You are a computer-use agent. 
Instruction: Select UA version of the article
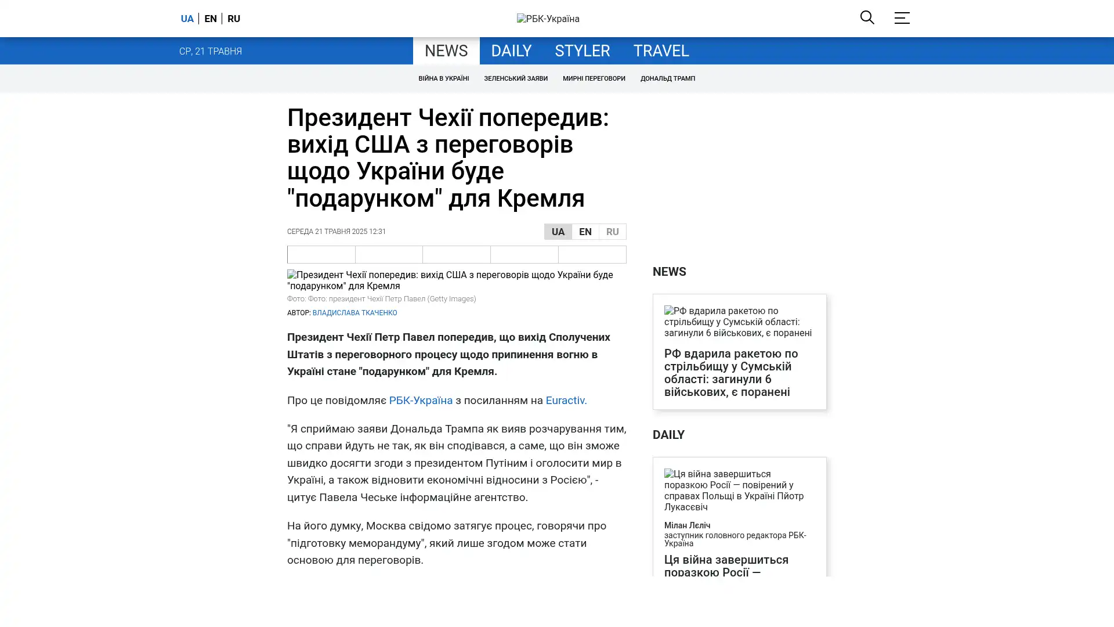[x=558, y=232]
